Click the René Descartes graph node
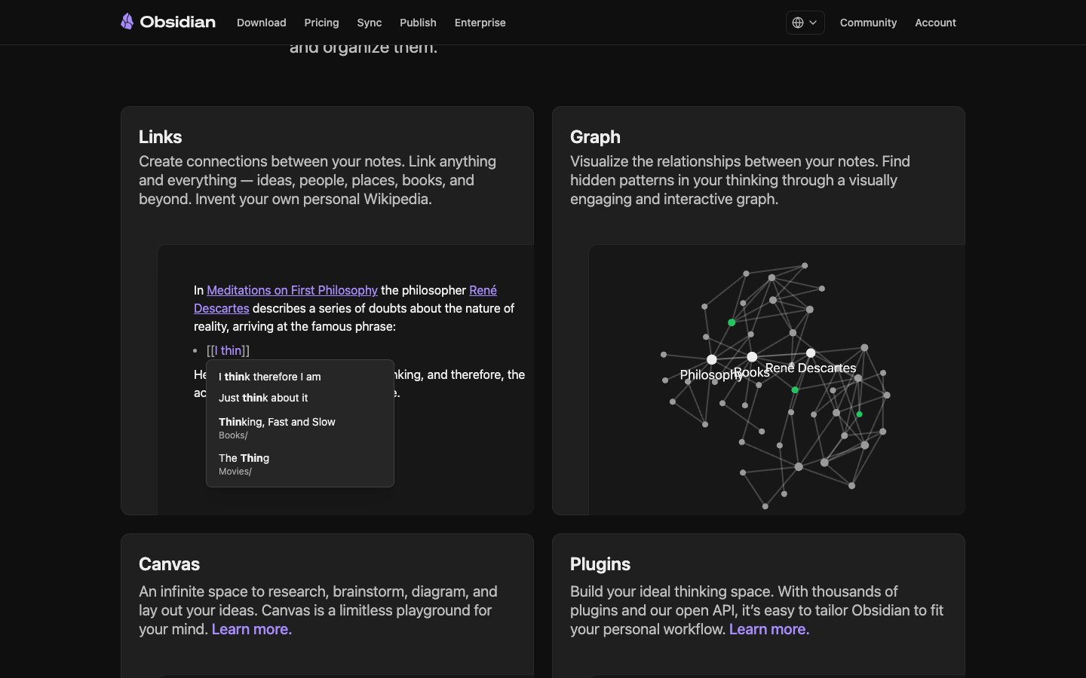 (x=811, y=353)
